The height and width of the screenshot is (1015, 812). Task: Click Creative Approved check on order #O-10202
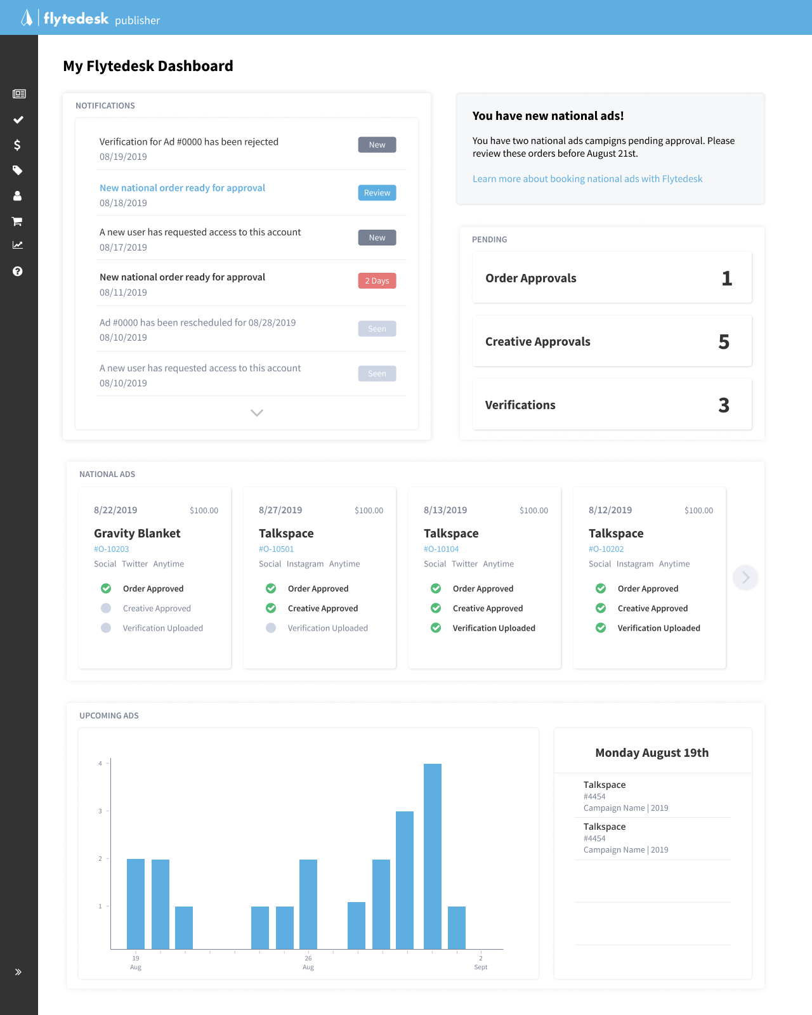point(601,608)
